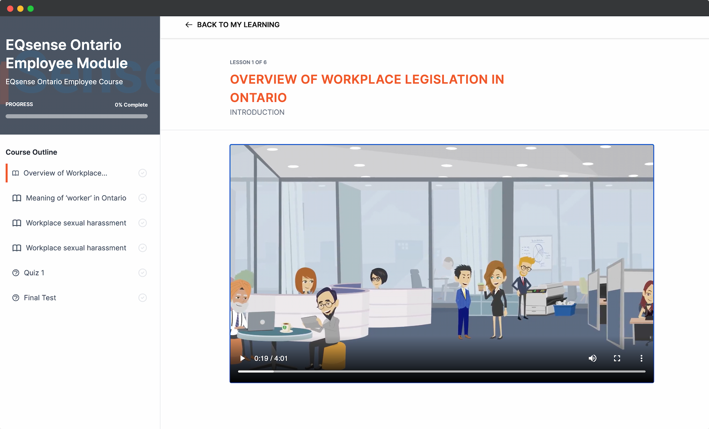
Task: Click the question-mark icon next to Final Test
Action: [x=16, y=298]
